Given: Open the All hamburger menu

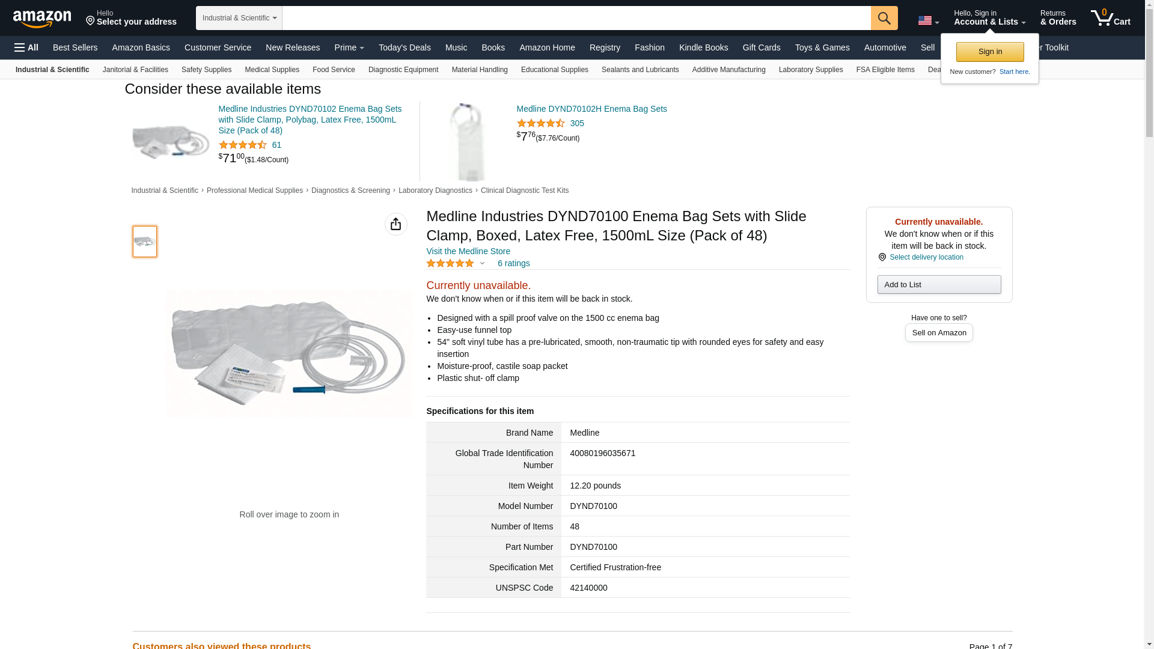Looking at the screenshot, I should [26, 47].
